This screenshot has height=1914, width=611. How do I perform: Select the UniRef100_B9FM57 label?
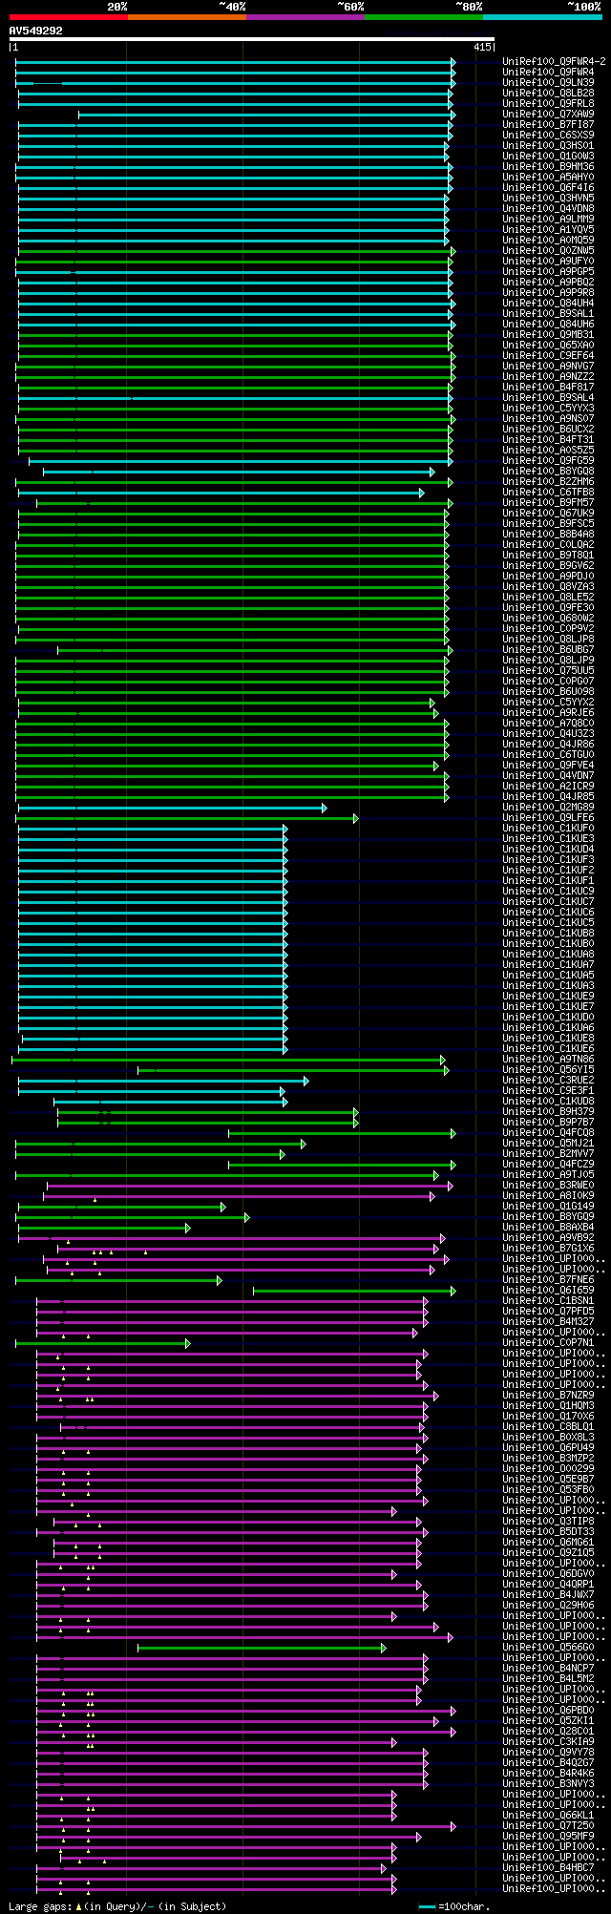(x=549, y=502)
